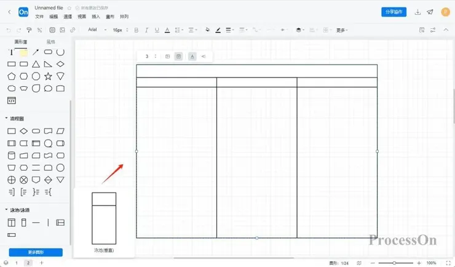Click the insert image icon

tap(62, 30)
